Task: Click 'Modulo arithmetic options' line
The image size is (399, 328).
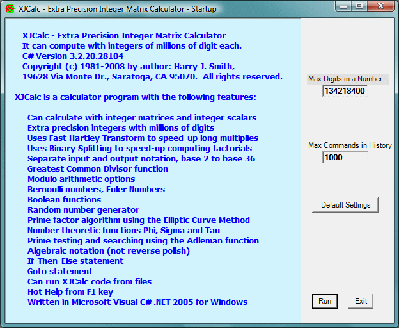Action: point(81,179)
